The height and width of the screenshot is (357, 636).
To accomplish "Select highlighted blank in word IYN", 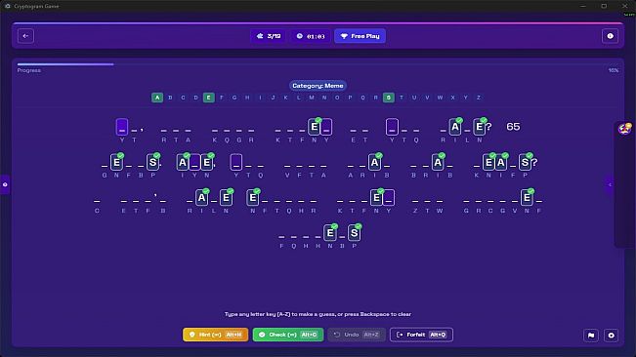I will [x=194, y=162].
